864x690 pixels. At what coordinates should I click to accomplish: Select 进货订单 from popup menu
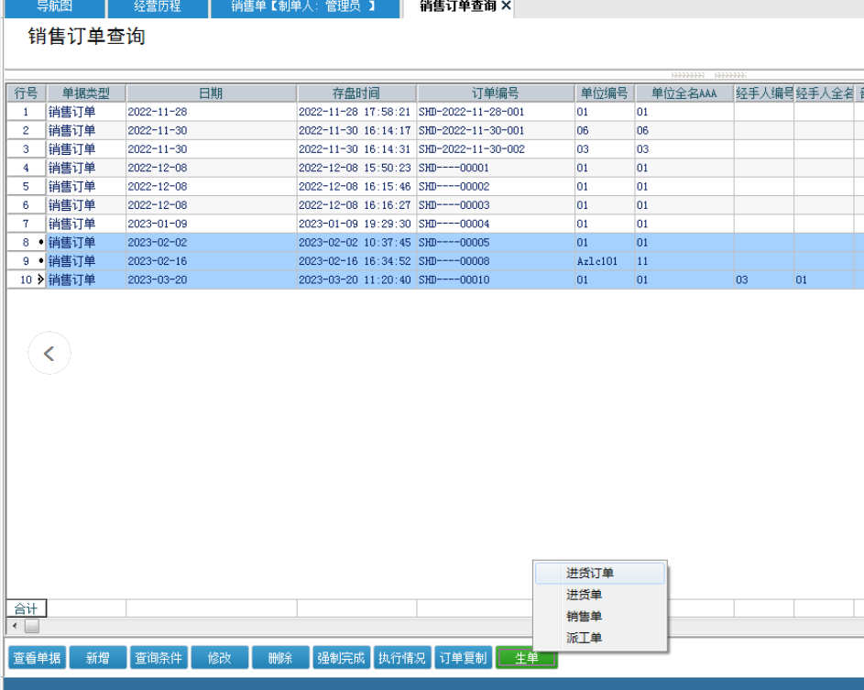pyautogui.click(x=600, y=573)
